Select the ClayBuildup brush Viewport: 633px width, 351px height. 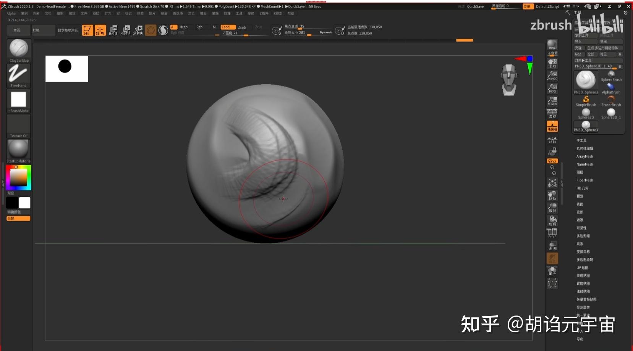click(18, 50)
